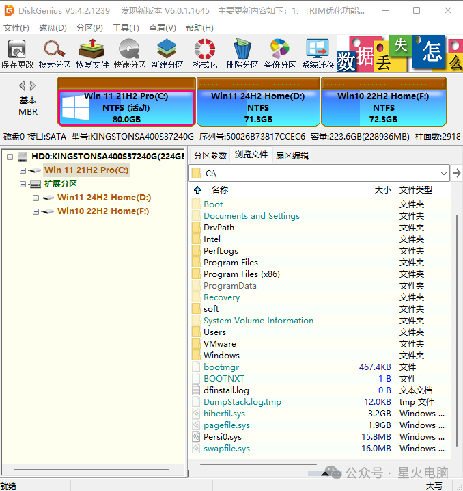Select the System Volume Information folder
The height and width of the screenshot is (491, 463).
(x=259, y=320)
